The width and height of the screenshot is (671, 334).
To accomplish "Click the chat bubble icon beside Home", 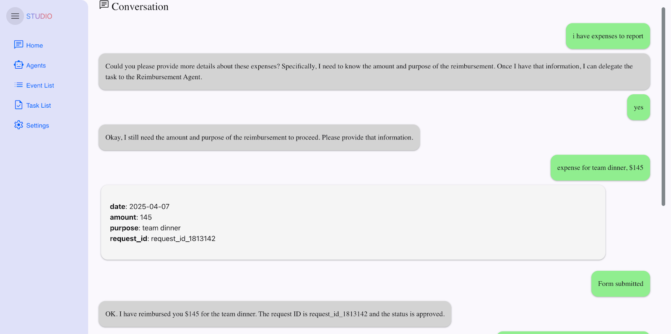I will tap(18, 45).
